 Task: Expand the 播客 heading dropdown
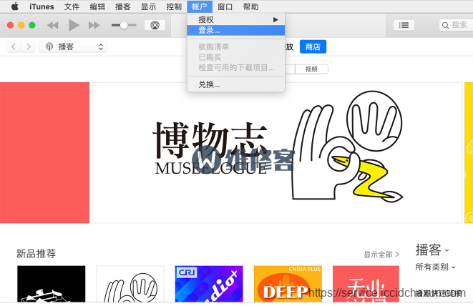pyautogui.click(x=432, y=250)
